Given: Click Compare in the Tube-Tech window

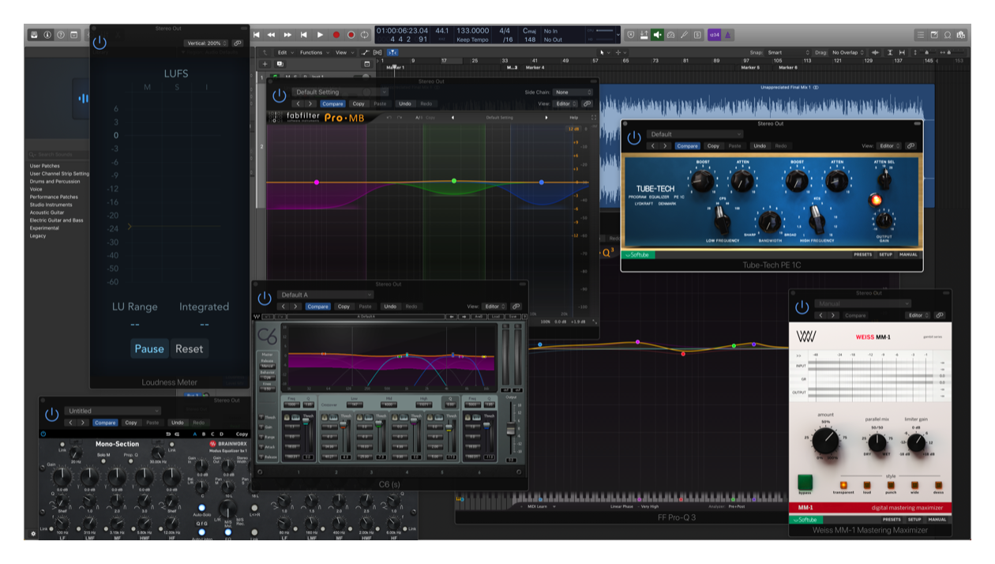Looking at the screenshot, I should [687, 146].
